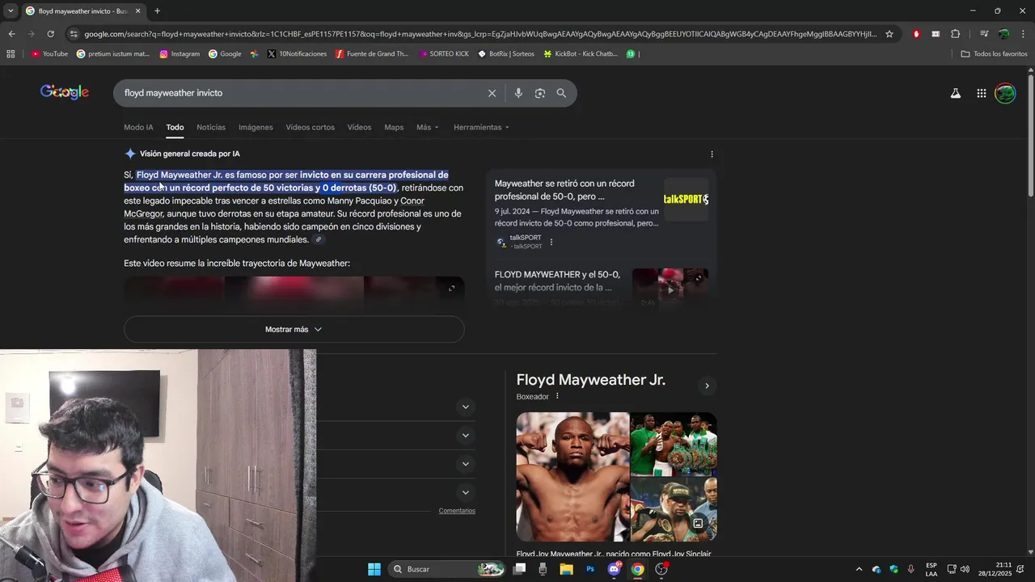Click the Windows taskbar Buscar box
This screenshot has height=582, width=1035.
pyautogui.click(x=446, y=569)
